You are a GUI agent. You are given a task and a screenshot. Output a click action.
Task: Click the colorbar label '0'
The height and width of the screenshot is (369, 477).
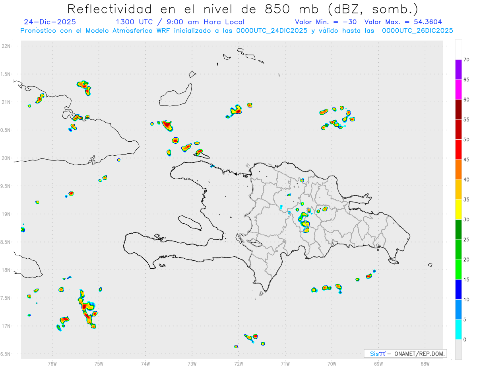[465, 339]
